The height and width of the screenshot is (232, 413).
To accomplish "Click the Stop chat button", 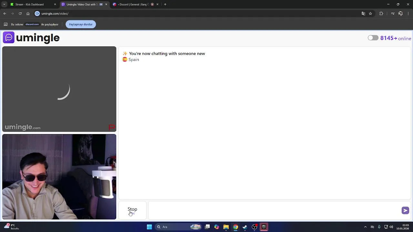I will tap(132, 210).
